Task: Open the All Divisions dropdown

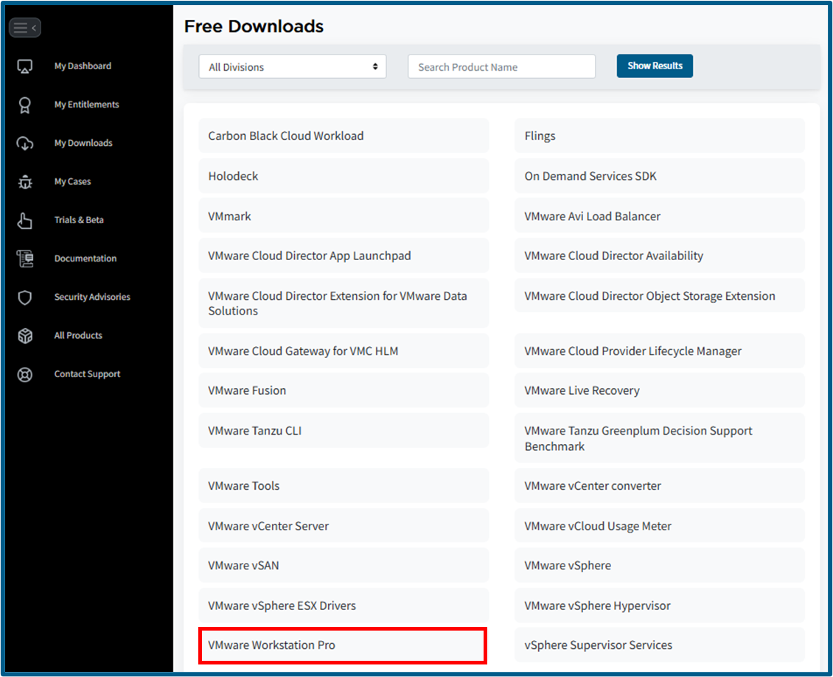Action: point(292,67)
